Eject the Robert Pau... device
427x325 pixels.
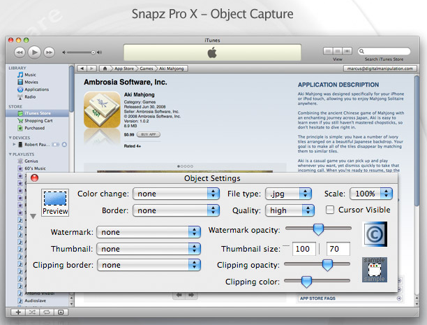pos(64,145)
